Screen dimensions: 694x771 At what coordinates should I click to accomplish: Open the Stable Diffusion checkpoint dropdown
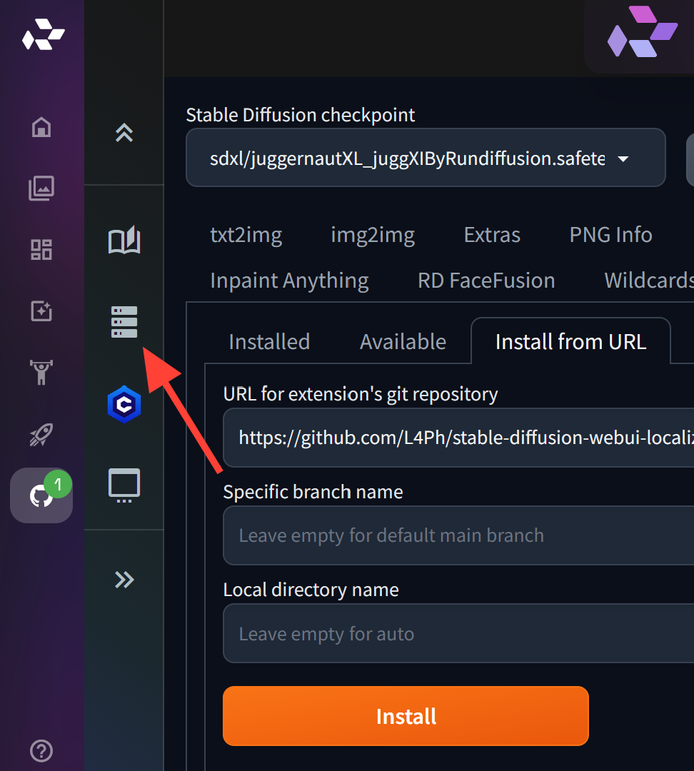click(426, 158)
